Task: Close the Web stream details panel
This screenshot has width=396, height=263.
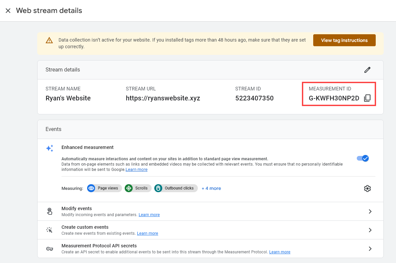Action: (x=8, y=10)
